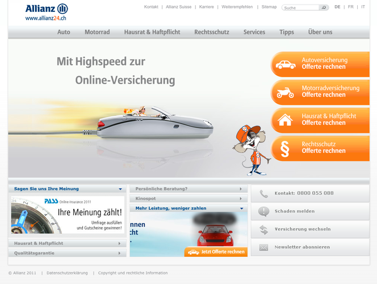Switch language to DE
Image resolution: width=377 pixels, height=284 pixels.
click(337, 7)
